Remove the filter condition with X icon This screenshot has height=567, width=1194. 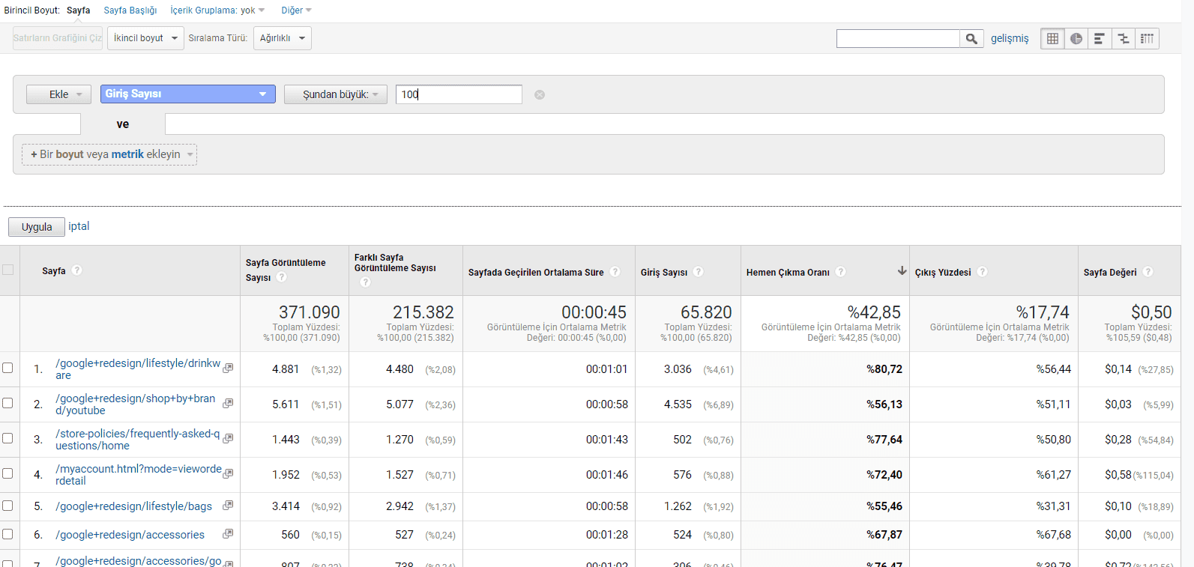[540, 95]
